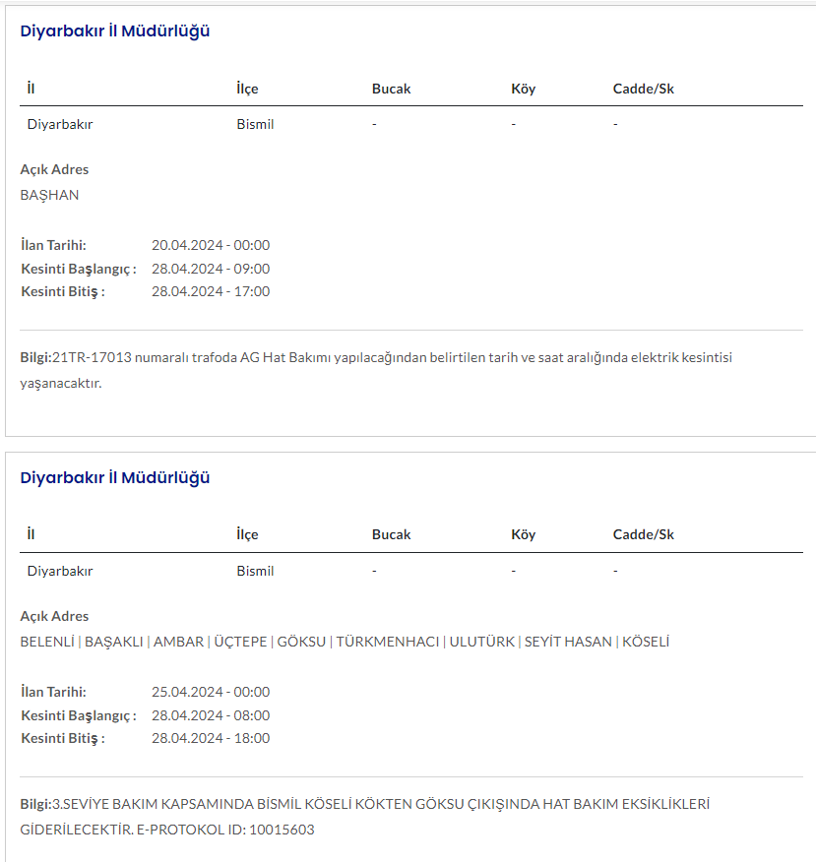Image resolution: width=816 pixels, height=862 pixels.
Task: Click the Bismil cell in the first table
Action: [x=255, y=124]
